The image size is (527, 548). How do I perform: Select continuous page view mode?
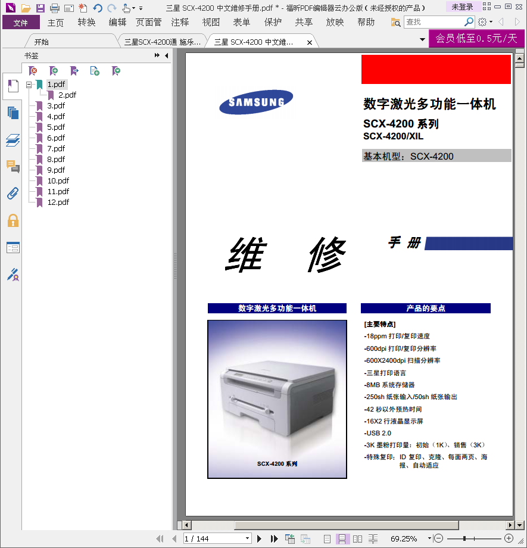[342, 539]
